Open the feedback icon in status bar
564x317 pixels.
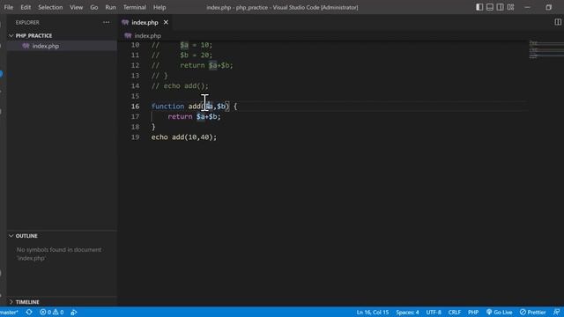pos(556,312)
